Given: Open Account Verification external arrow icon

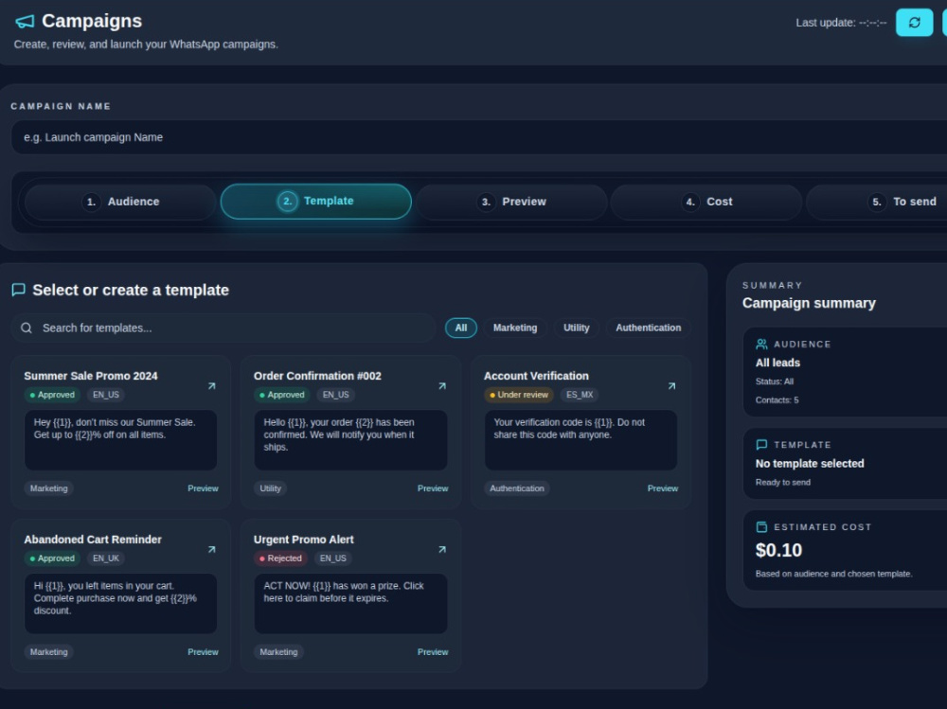Looking at the screenshot, I should 671,386.
